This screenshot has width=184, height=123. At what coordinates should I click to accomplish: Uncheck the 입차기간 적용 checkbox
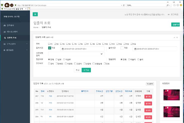click(50, 48)
